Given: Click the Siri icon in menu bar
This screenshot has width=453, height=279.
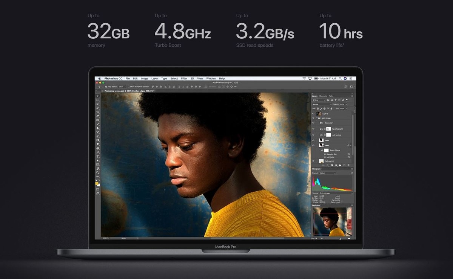Looking at the screenshot, I should (345, 78).
